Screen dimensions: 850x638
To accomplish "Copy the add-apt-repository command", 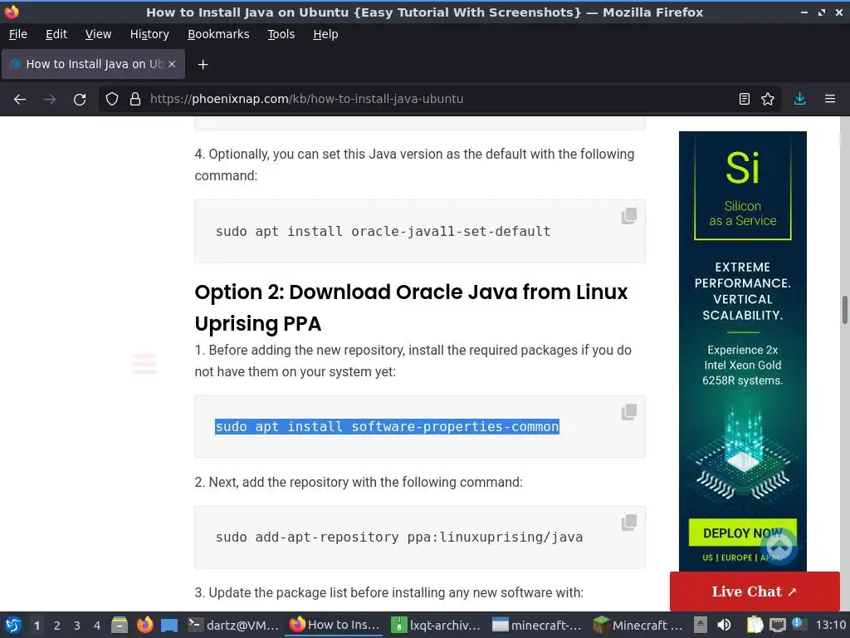I will tap(629, 523).
